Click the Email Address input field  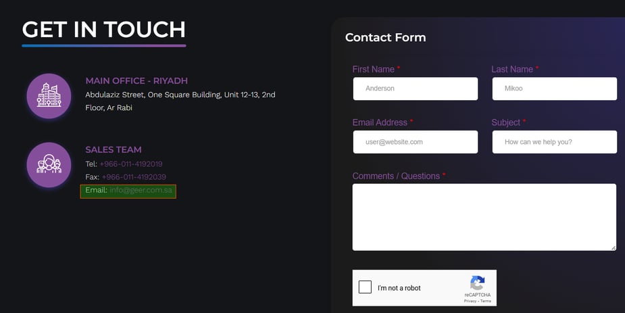[x=416, y=142]
